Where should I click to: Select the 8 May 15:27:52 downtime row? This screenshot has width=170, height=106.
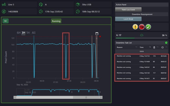point(142,56)
